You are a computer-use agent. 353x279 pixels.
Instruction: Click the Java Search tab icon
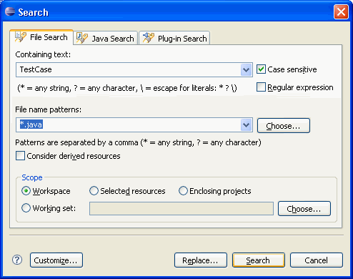click(x=82, y=38)
